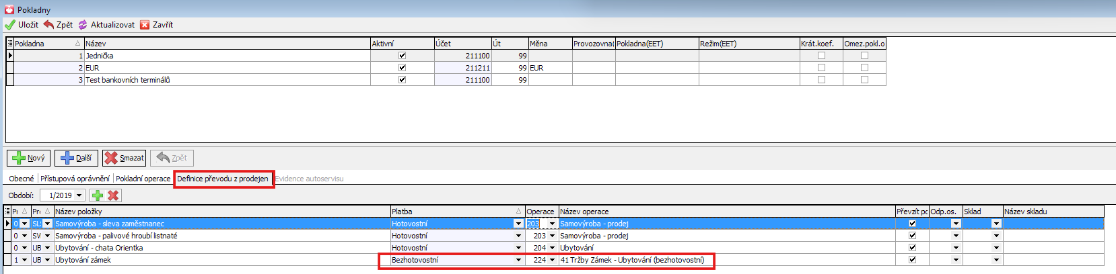Viewport: 1116px width, 274px height.
Task: Click the Pokladny window title icon
Action: pyautogui.click(x=9, y=9)
